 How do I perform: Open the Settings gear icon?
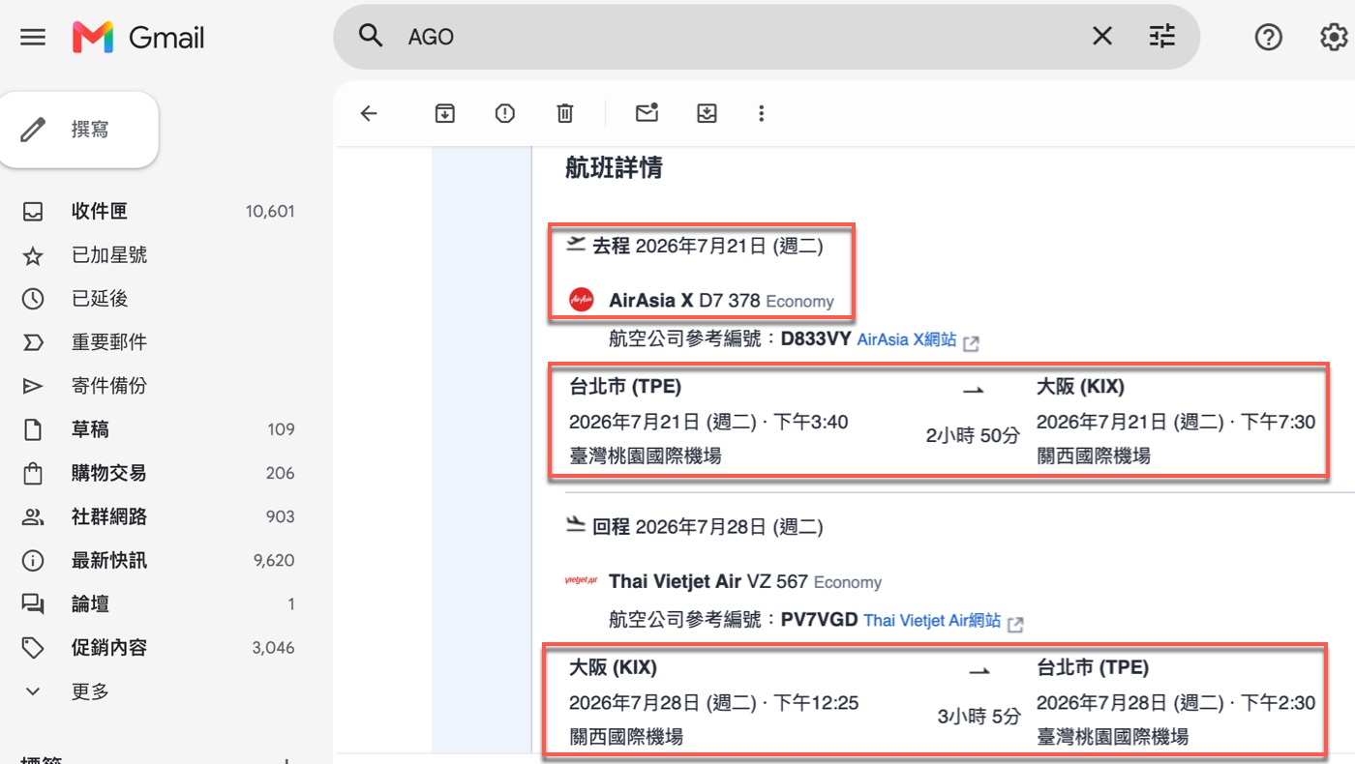[1334, 37]
